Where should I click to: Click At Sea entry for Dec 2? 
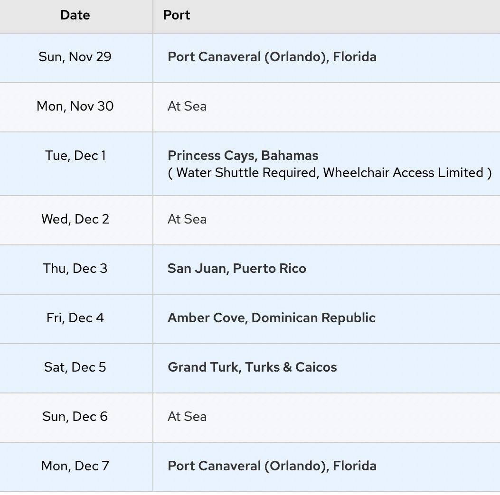click(187, 219)
